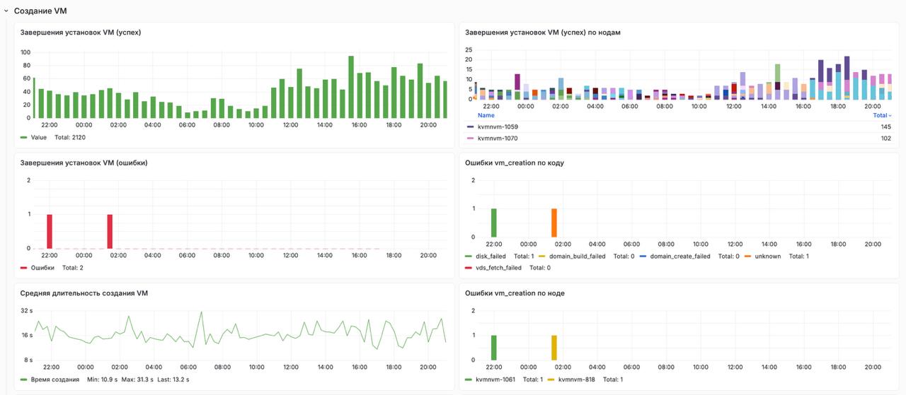Screen dimensions: 906x395
Task: Open Ошибки vm_creation по коду panel title
Action: coord(514,163)
